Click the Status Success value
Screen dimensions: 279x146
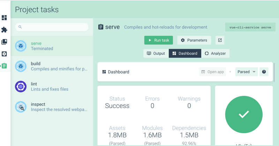[117, 106]
